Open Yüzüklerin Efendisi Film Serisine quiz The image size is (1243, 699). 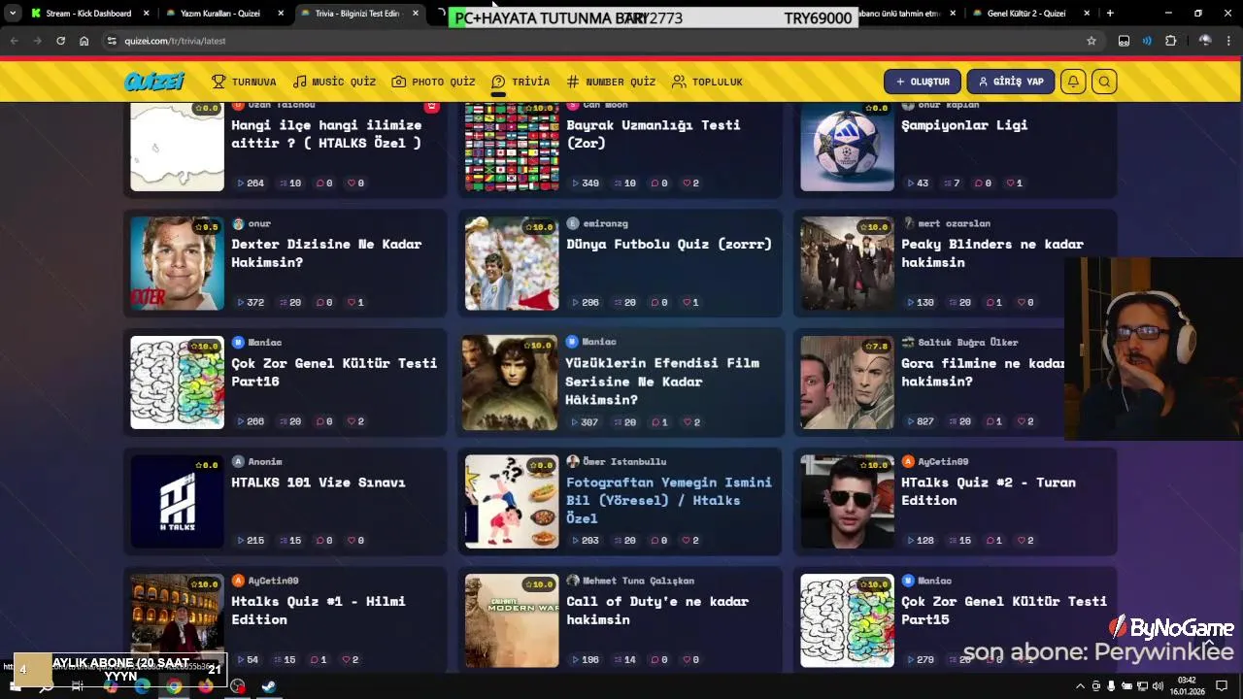tap(662, 381)
